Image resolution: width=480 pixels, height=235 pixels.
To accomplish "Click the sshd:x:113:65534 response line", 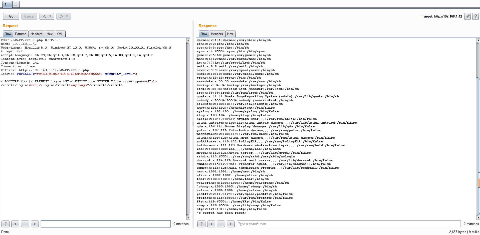I will 246,156.
